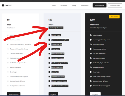Screen dimensions: 125x96
Task: Click 'Dokan multivendor support' in Premium plan
Action: 101,86
